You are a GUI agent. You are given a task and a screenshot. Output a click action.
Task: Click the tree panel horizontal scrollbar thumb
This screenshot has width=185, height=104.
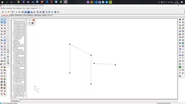[15, 97]
